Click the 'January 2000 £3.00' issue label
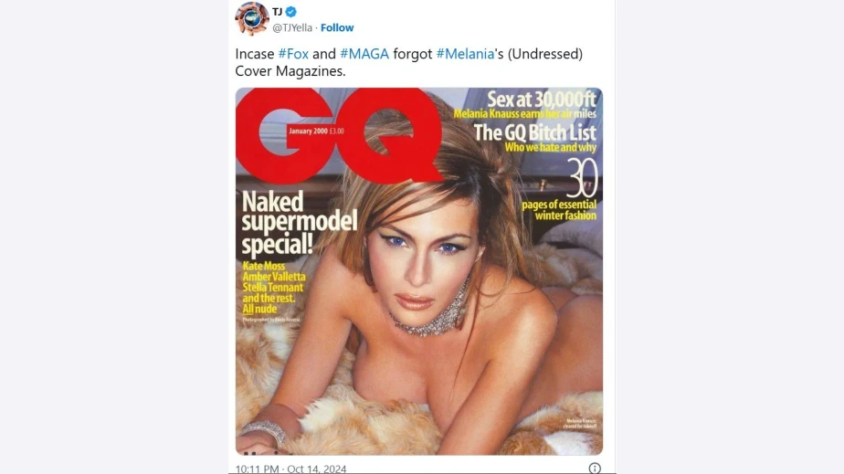The image size is (844, 474). click(x=316, y=132)
